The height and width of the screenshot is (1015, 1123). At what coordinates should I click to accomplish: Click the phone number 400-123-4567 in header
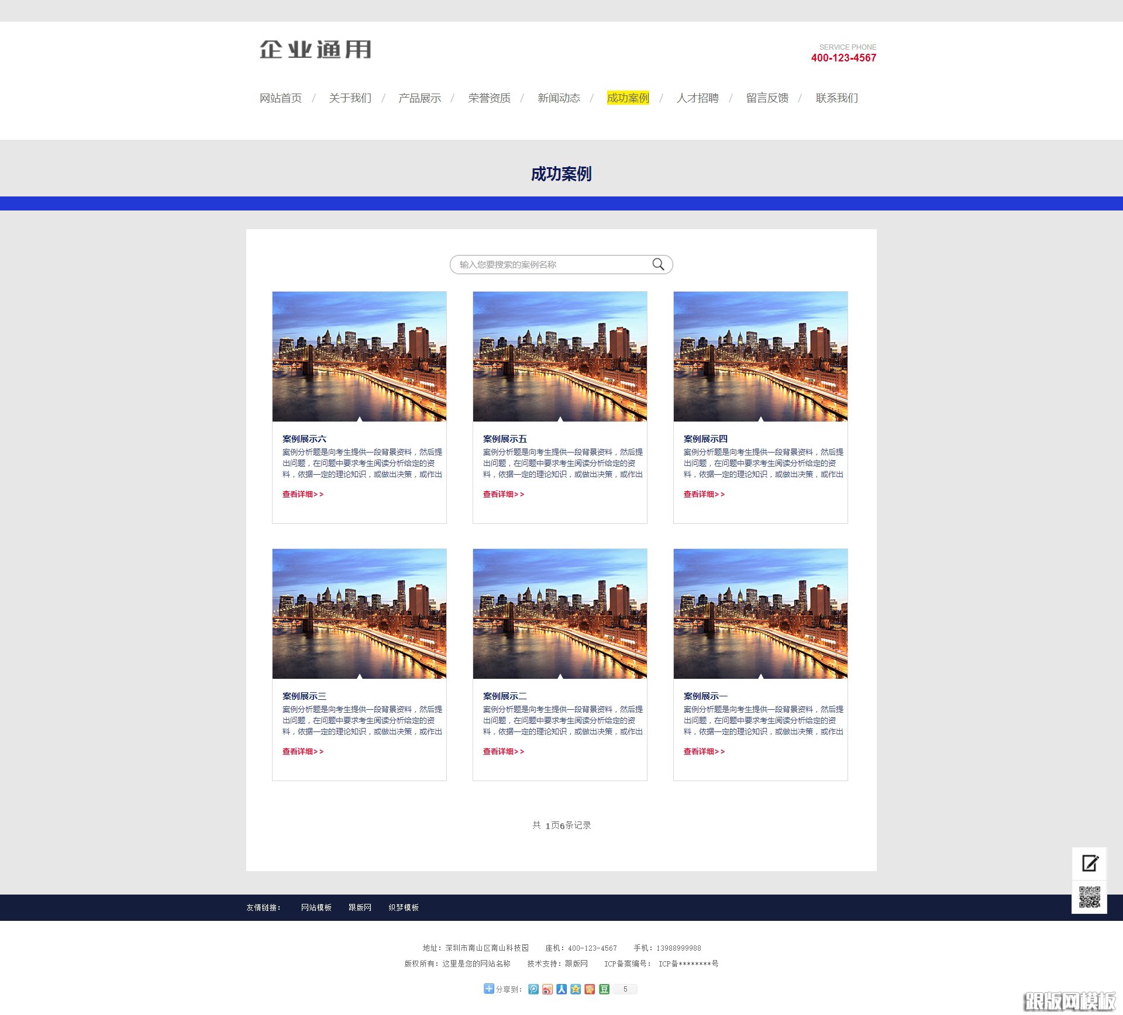click(843, 58)
